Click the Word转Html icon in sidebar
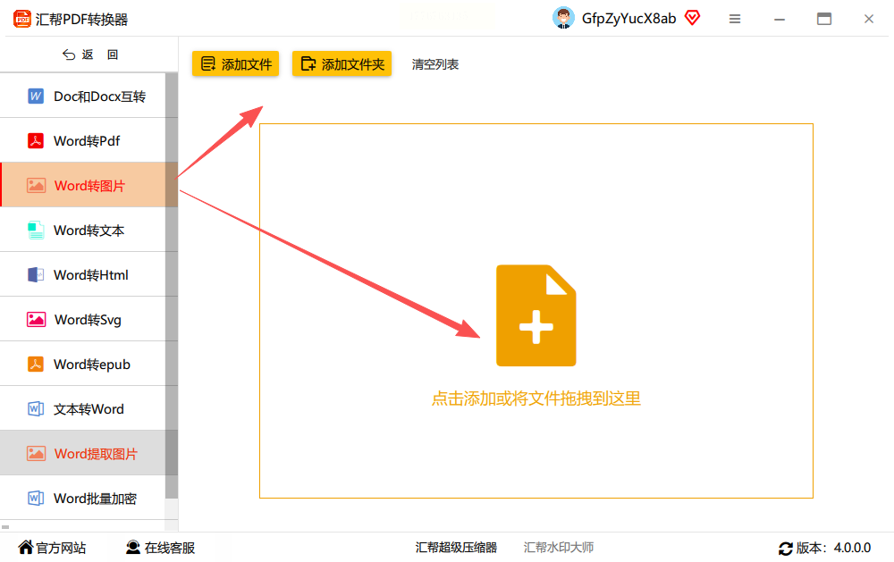Screen dimensions: 894x562 [36, 274]
